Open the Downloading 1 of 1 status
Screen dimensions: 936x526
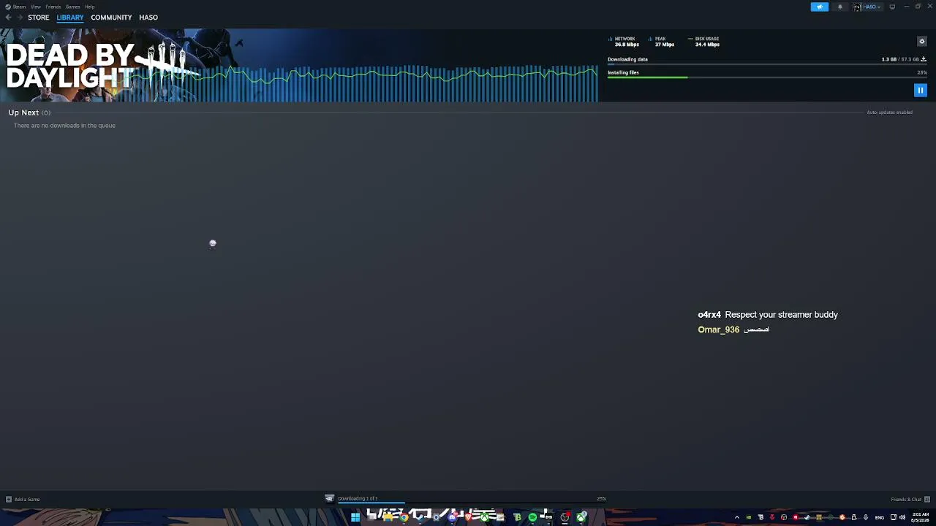click(358, 498)
